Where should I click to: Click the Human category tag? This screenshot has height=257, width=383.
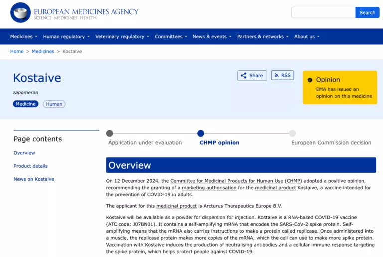click(54, 104)
